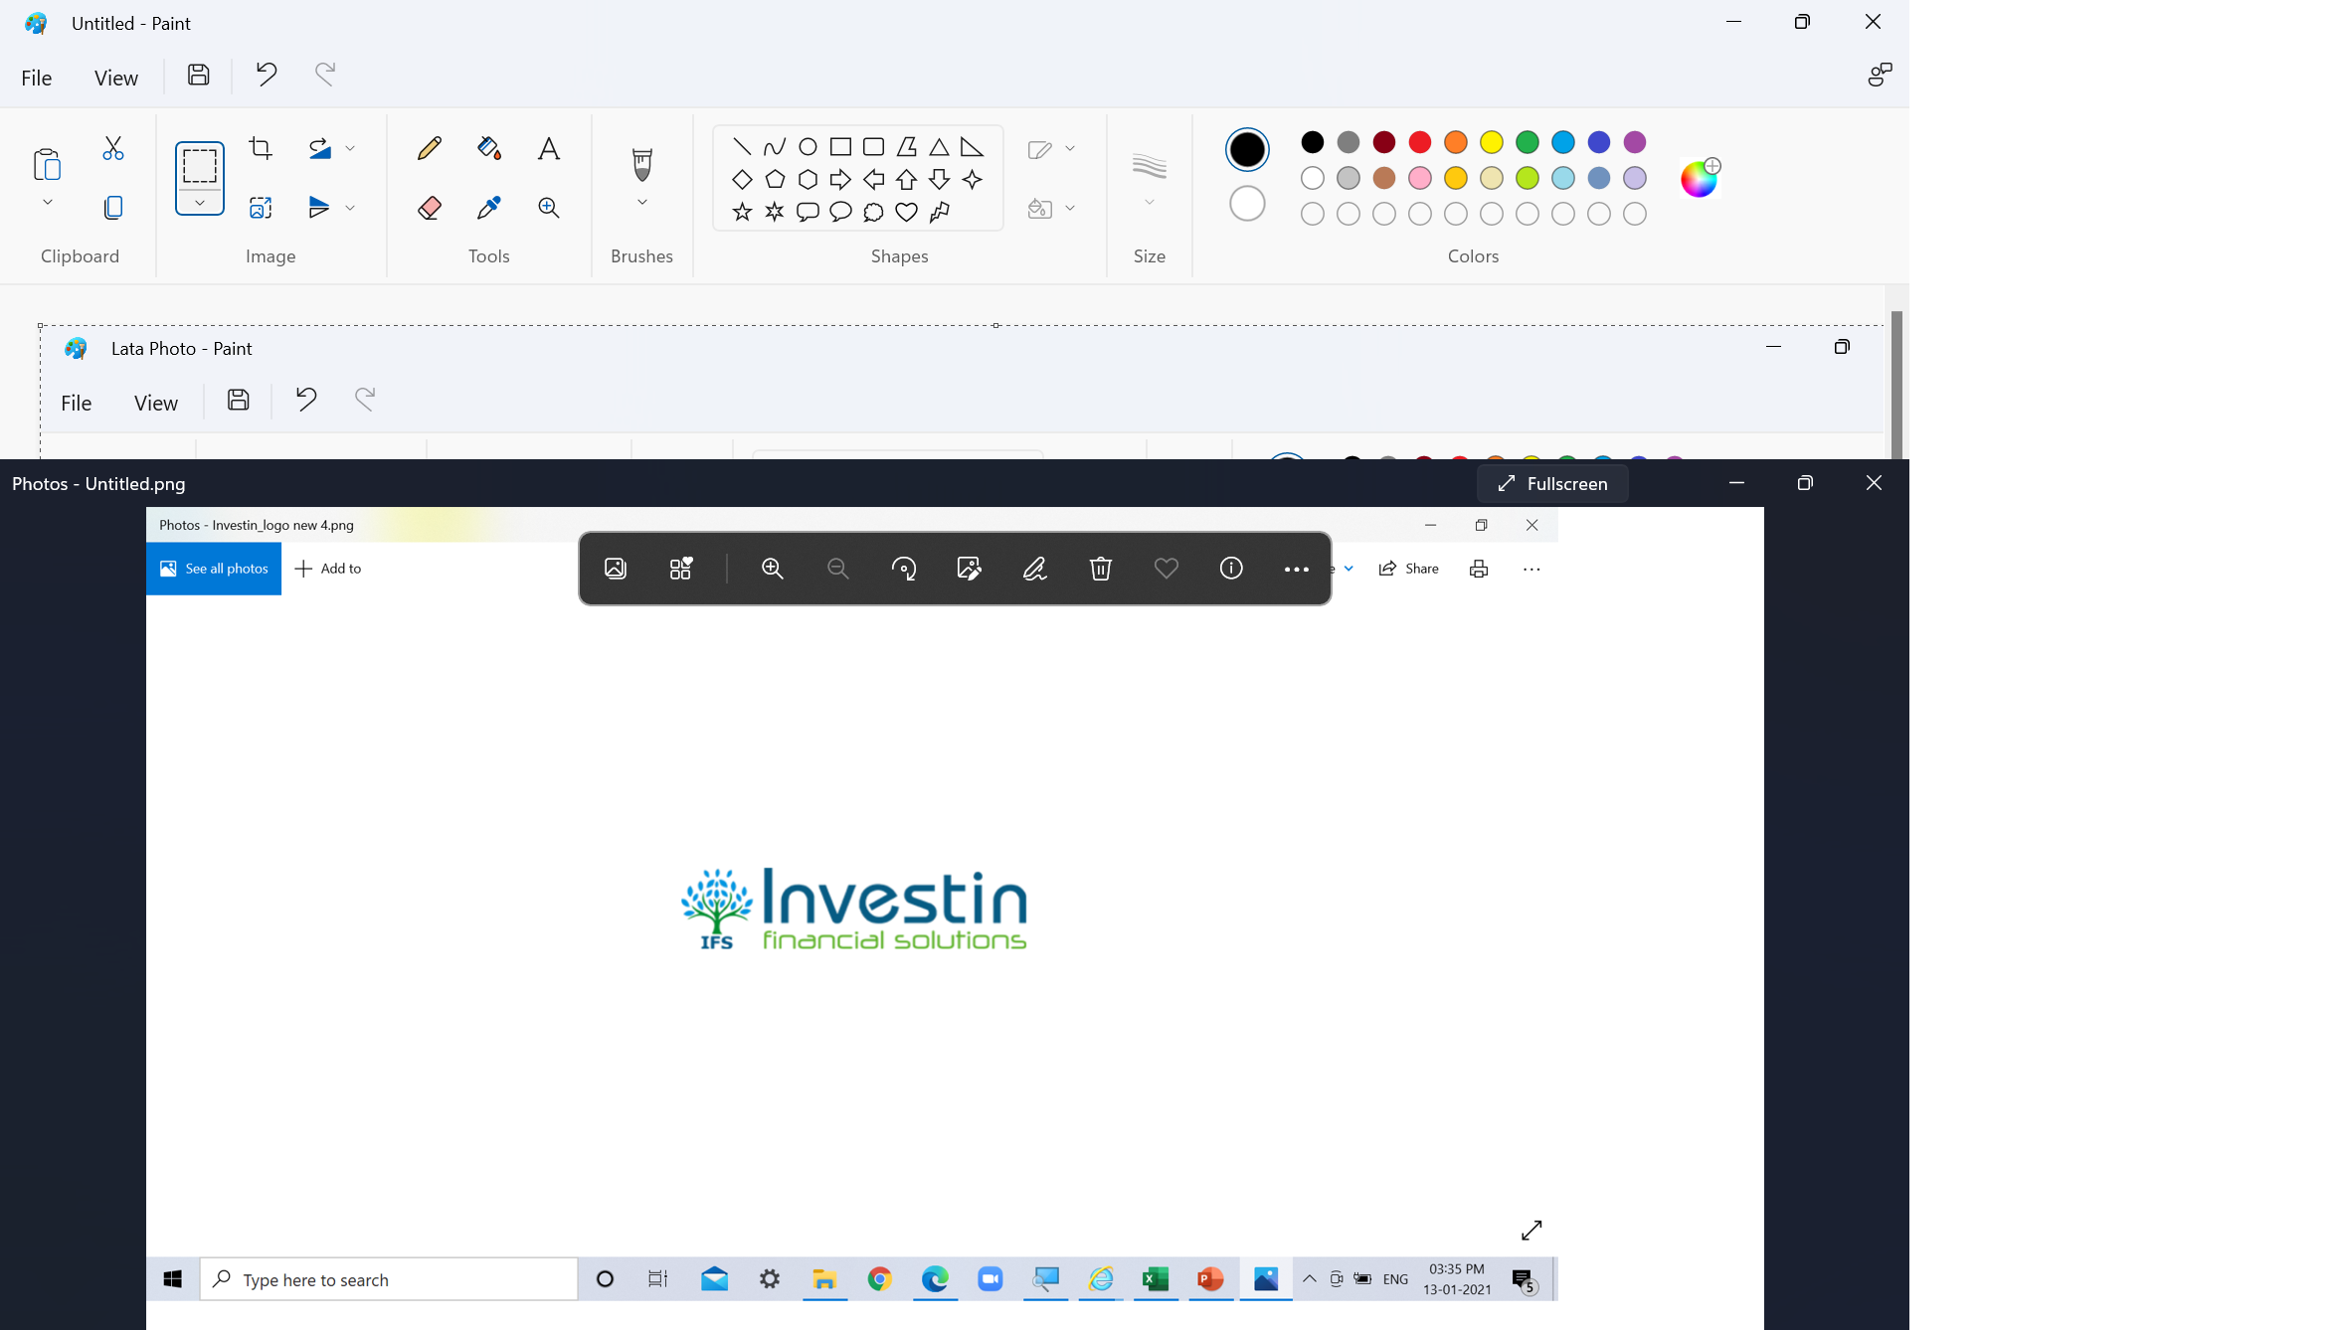Screen dimensions: 2341x1330
Task: Click the Paste clipboard icon
Action: click(47, 164)
